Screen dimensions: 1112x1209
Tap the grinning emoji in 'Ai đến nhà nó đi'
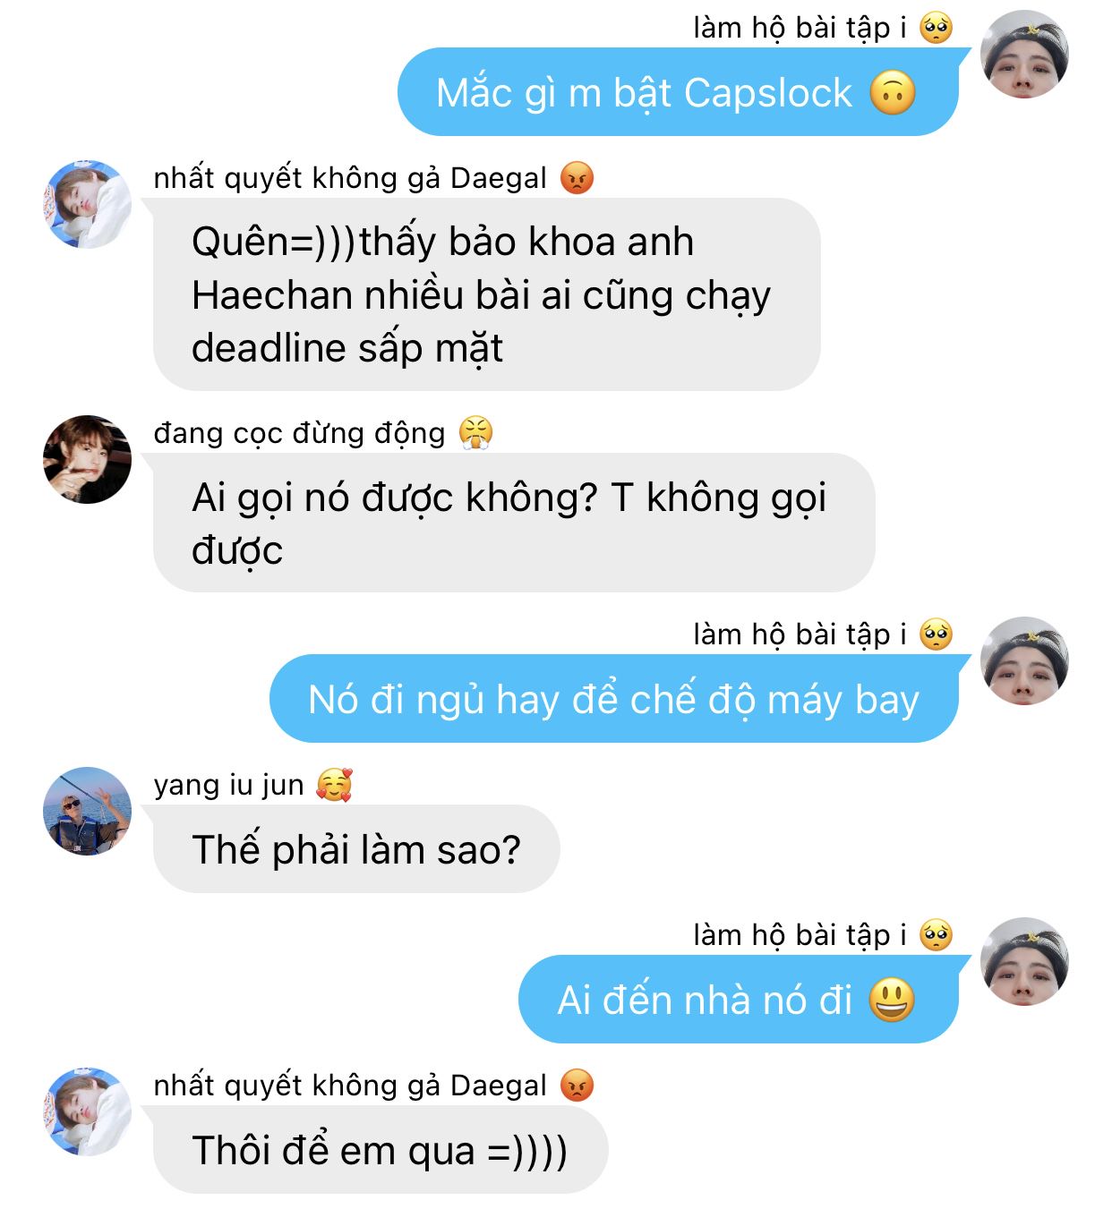tap(892, 1000)
